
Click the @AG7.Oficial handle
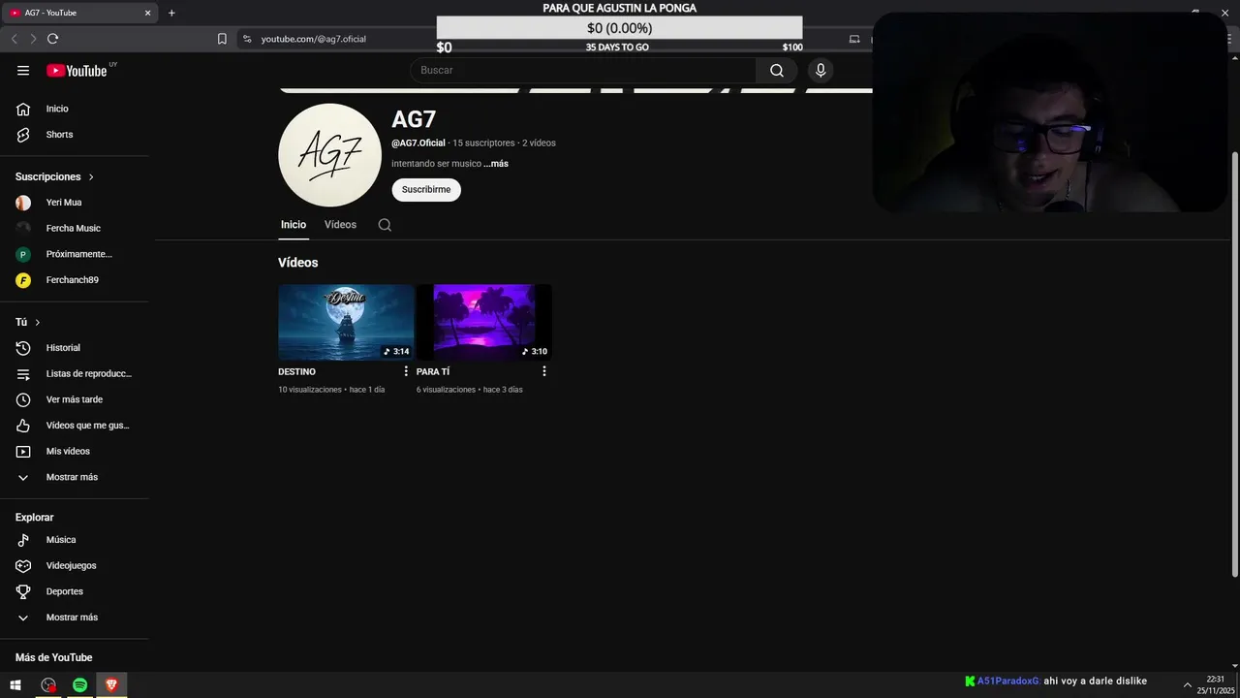(418, 143)
